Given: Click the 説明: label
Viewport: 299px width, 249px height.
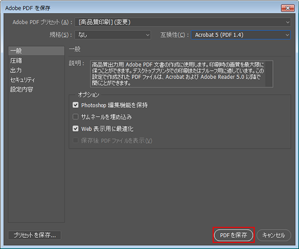Looking at the screenshot, I should coord(76,63).
